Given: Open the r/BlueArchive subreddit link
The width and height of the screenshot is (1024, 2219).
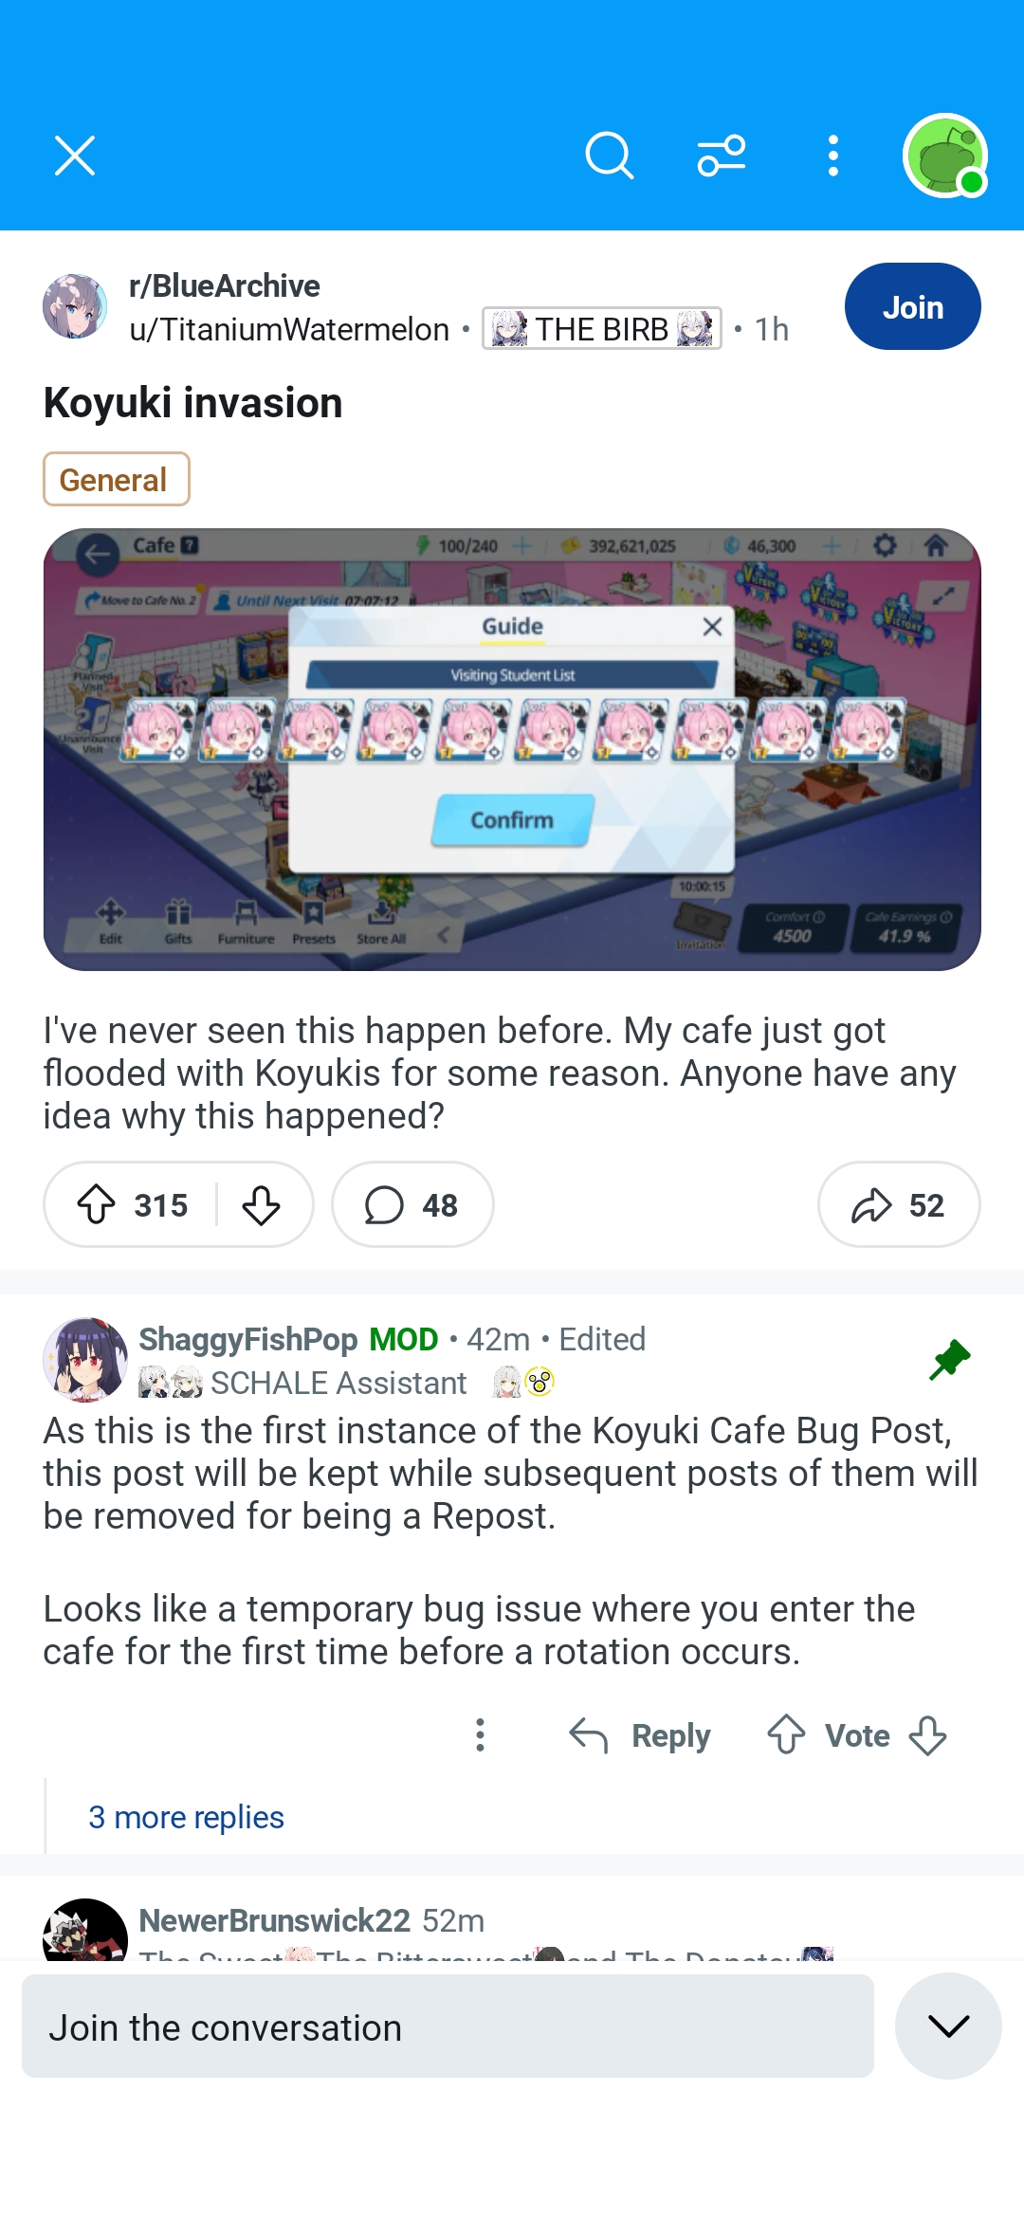Looking at the screenshot, I should (225, 285).
